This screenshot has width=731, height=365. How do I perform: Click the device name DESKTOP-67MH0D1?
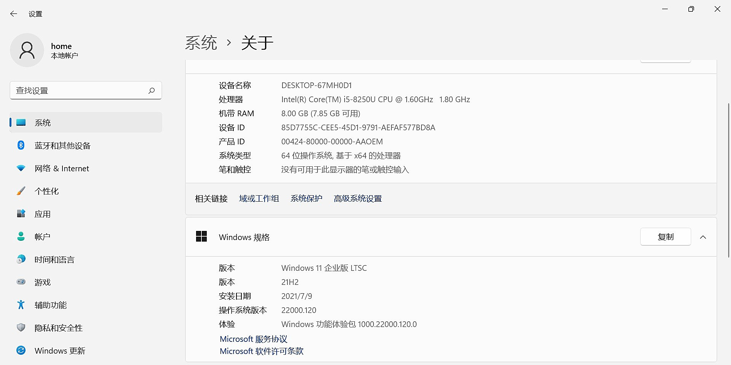(x=316, y=85)
